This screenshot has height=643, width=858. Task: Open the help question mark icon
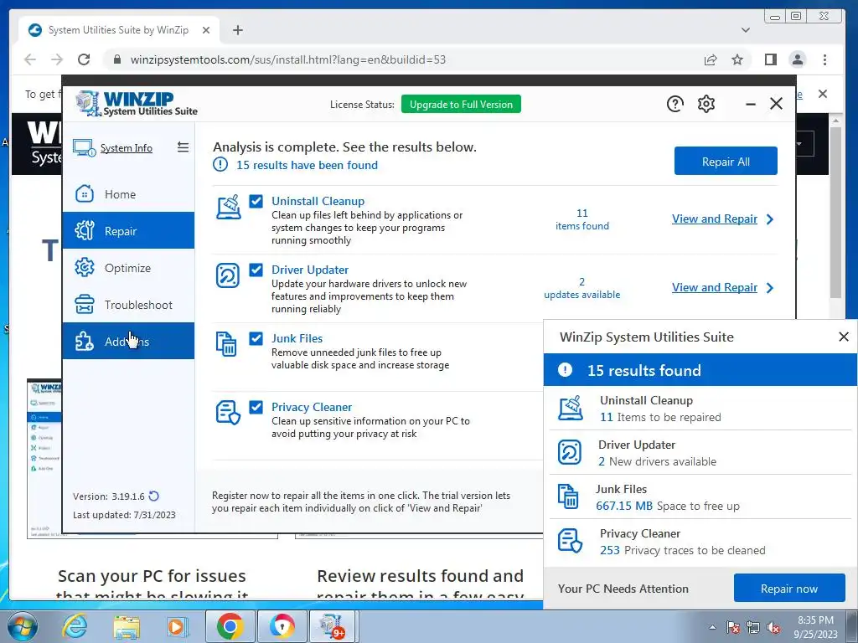pyautogui.click(x=675, y=104)
